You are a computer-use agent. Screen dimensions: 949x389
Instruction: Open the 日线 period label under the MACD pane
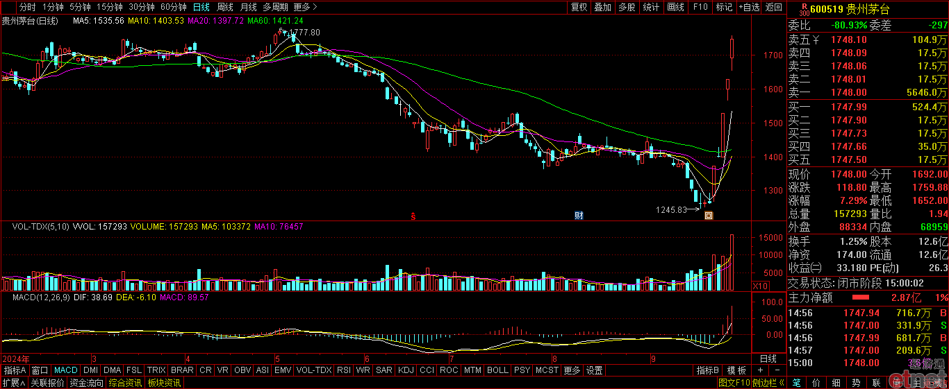click(768, 358)
